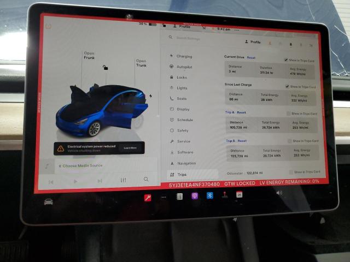Uncheck Current Drive Show in Trips Card
Screen dimensions: 350x262
pos(285,59)
